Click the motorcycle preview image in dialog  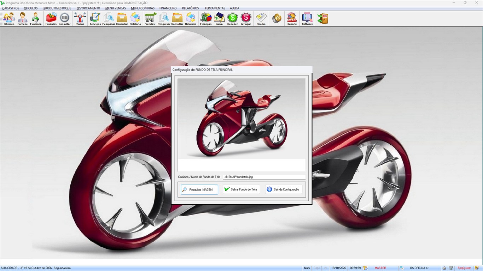click(241, 125)
